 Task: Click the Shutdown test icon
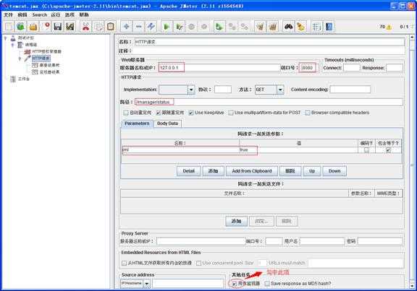tap(204, 27)
